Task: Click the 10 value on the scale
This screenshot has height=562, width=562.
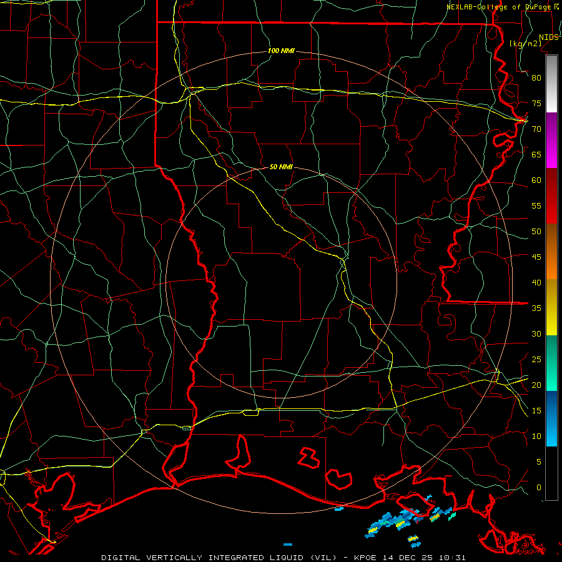Action: tap(536, 436)
